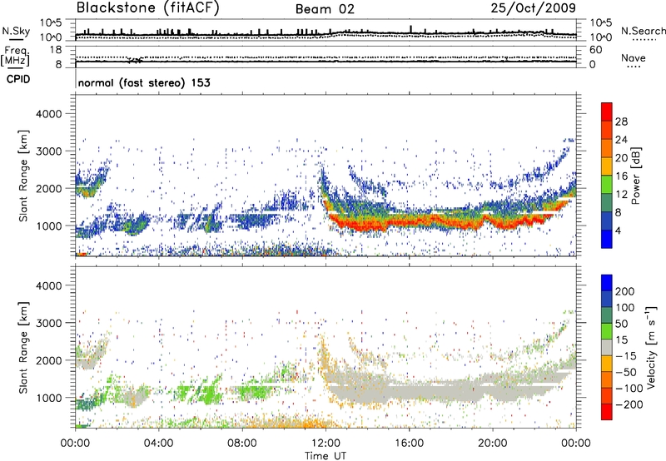Click the blue bottom power colorbar swatch
666x461 pixels.
coord(607,240)
